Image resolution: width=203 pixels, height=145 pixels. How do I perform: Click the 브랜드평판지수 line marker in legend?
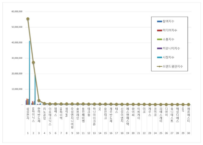pyautogui.click(x=160, y=66)
